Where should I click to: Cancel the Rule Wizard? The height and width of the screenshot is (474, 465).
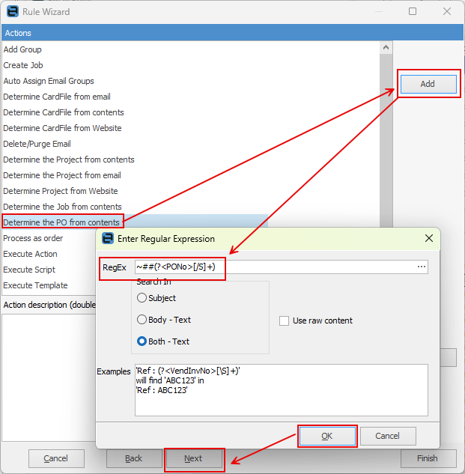pyautogui.click(x=56, y=458)
